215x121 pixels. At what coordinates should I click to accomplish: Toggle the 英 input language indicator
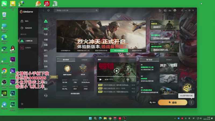click(x=189, y=118)
